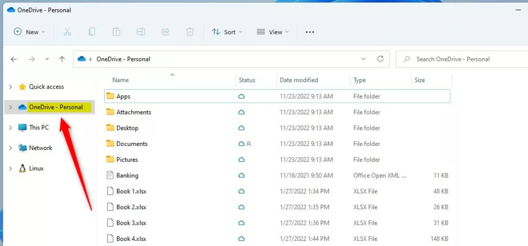This screenshot has width=528, height=246.
Task: Select the Documents folder
Action: point(132,144)
